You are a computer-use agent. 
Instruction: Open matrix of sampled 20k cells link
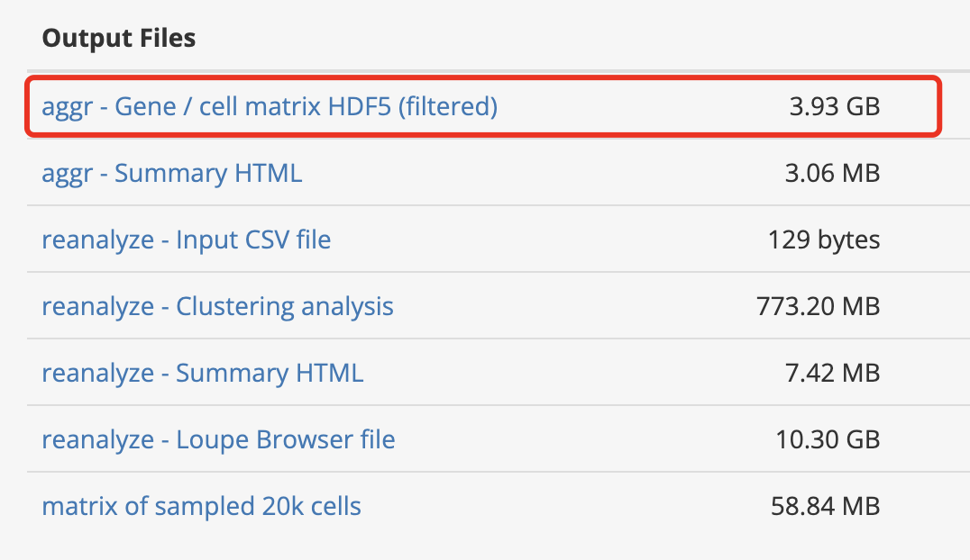click(x=201, y=506)
